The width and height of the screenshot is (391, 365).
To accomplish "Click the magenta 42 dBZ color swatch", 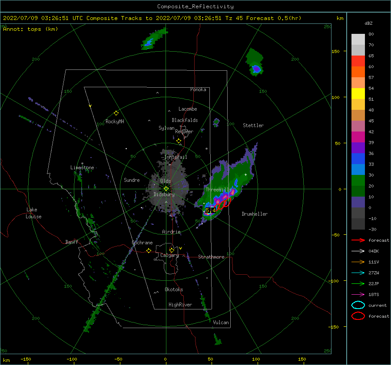I will [x=358, y=137].
